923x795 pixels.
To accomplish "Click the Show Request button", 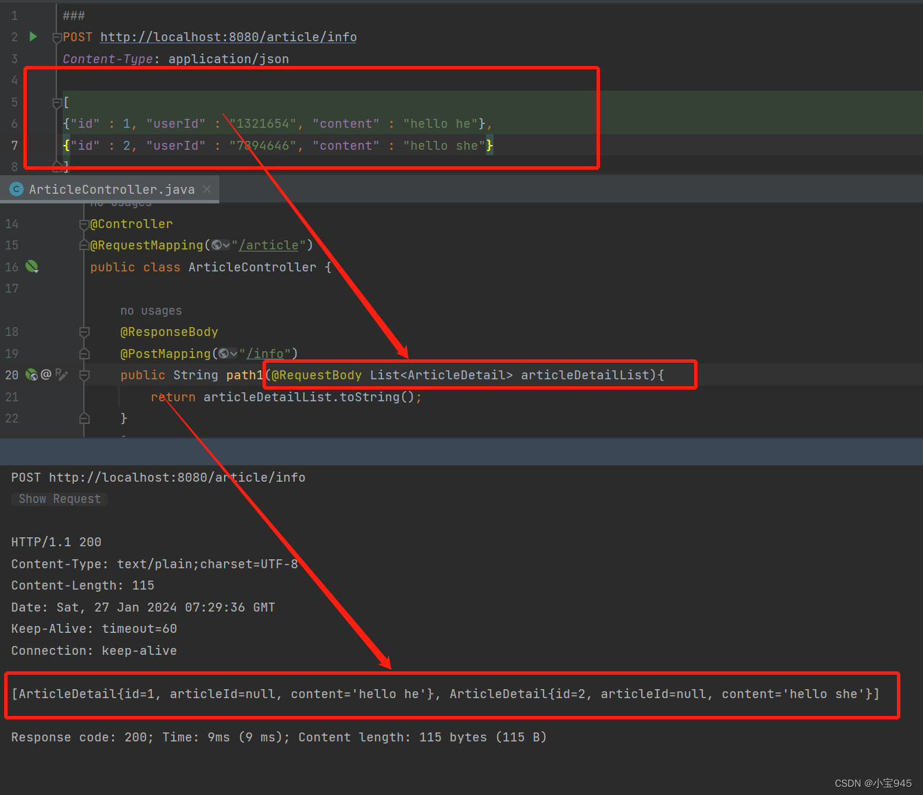I will coord(60,499).
